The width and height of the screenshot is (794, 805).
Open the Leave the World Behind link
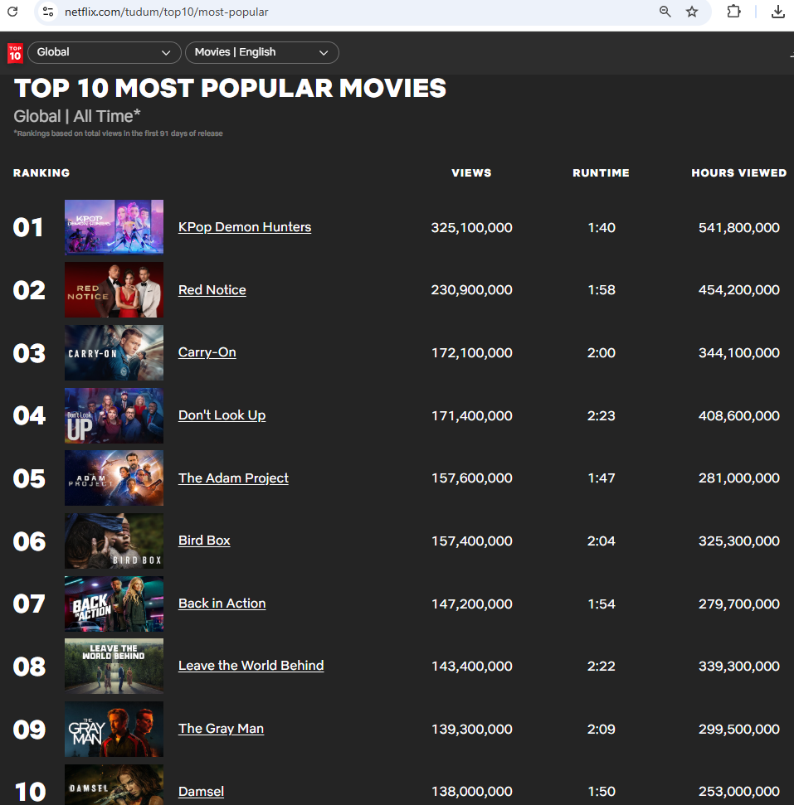coord(251,666)
